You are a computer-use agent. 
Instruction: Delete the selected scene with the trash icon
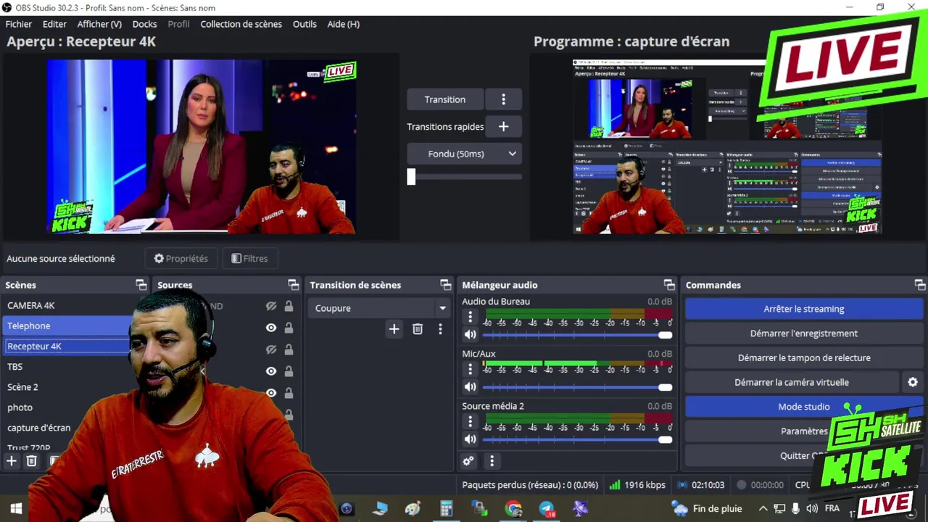pyautogui.click(x=32, y=461)
